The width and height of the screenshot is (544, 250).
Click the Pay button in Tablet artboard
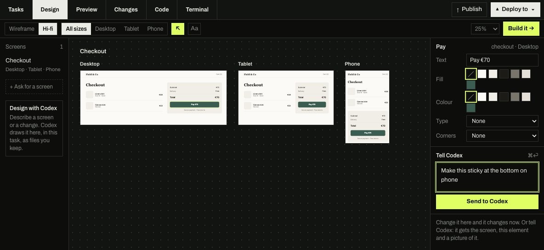(x=312, y=105)
